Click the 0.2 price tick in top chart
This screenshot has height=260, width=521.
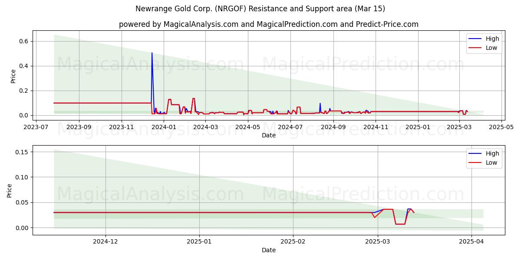coord(24,91)
